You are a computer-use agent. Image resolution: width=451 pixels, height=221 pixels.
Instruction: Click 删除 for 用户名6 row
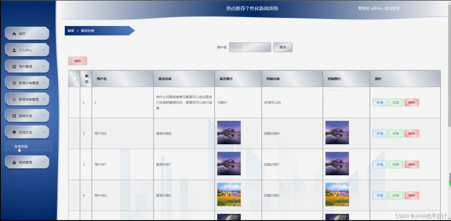(x=412, y=195)
